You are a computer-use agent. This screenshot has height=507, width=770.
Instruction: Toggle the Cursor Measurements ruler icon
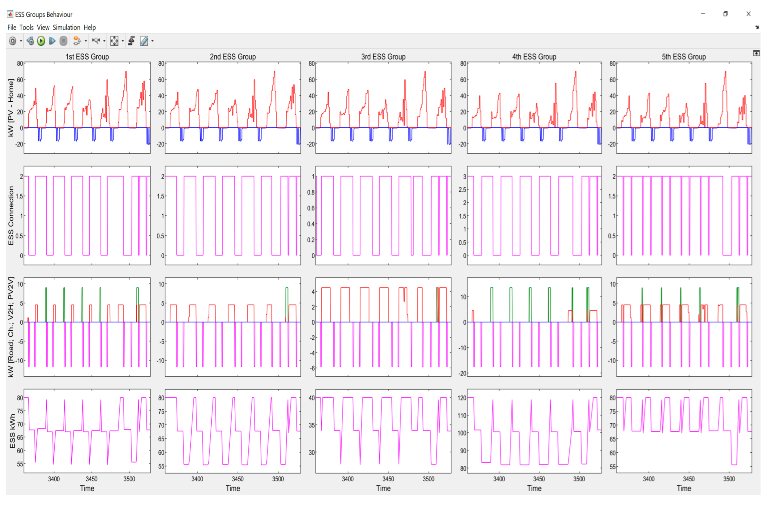coord(144,41)
